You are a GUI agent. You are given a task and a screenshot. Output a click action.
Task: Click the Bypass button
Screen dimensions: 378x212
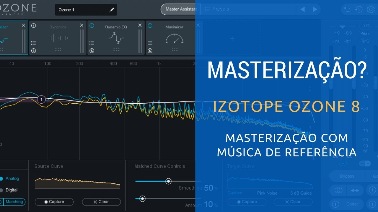point(347,176)
